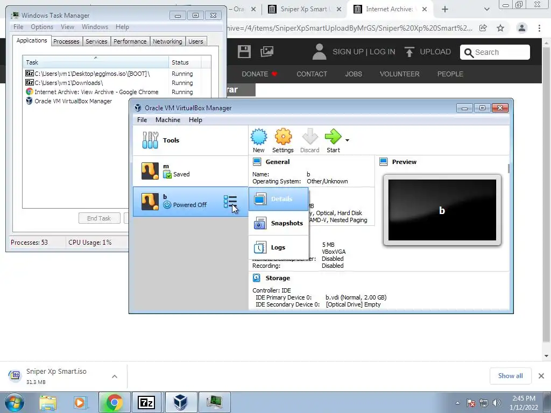This screenshot has width=551, height=413.
Task: Click the New machine icon in VirtualBox
Action: tap(259, 137)
